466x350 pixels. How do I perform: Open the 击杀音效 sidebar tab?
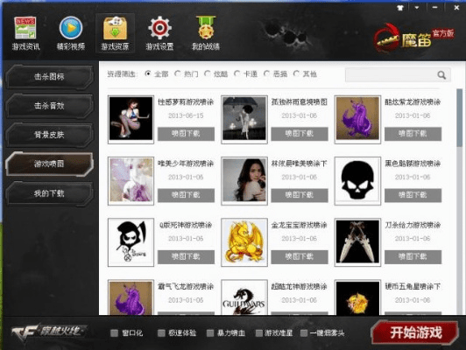[49, 106]
